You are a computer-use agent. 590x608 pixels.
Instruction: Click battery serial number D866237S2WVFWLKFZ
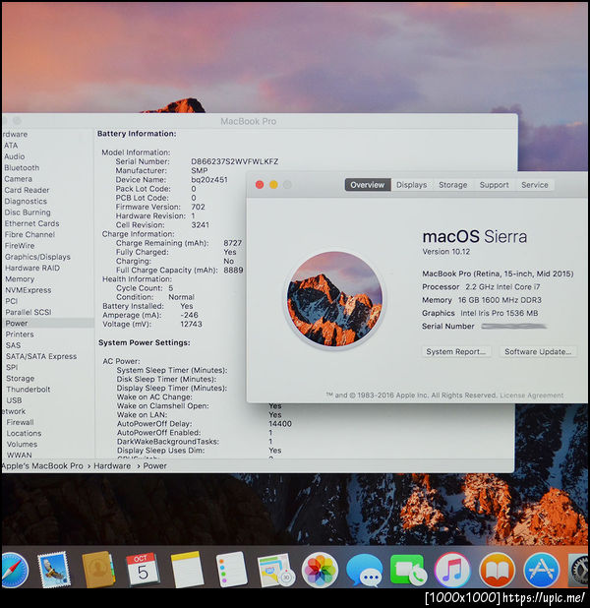(235, 161)
